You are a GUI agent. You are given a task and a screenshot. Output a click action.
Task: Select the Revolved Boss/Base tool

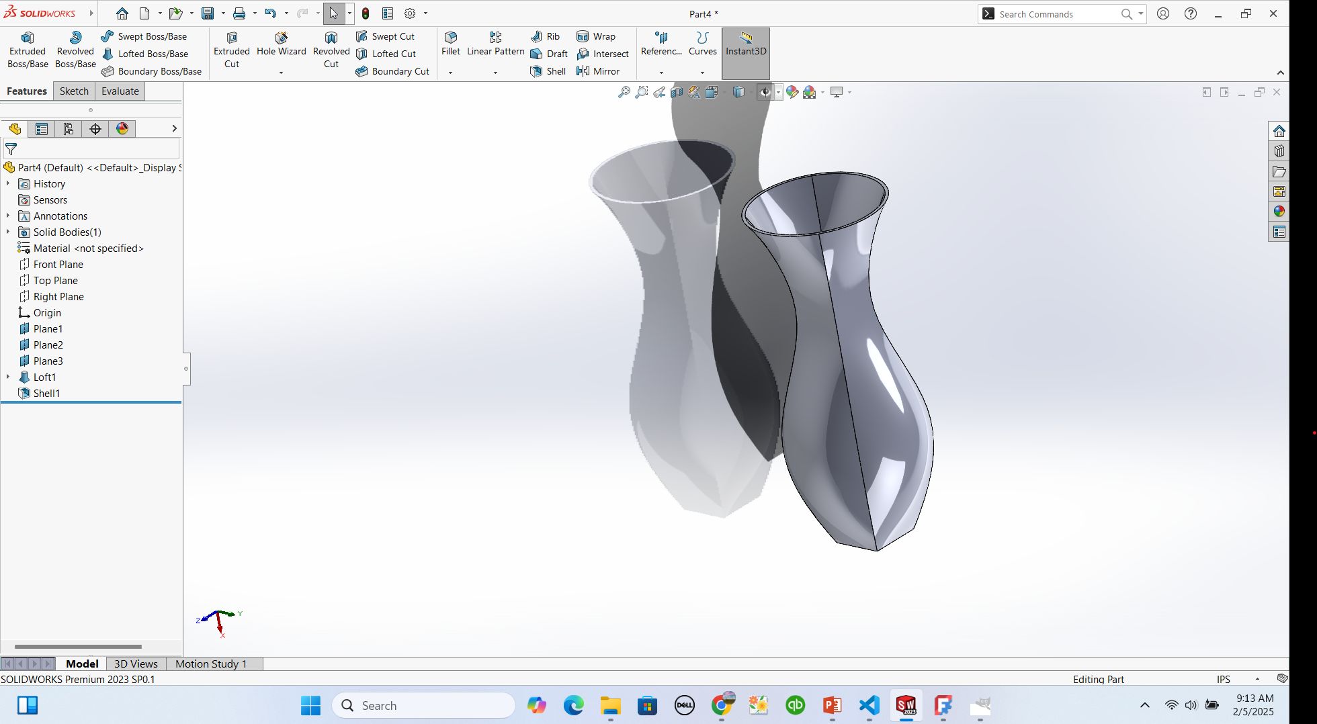75,50
